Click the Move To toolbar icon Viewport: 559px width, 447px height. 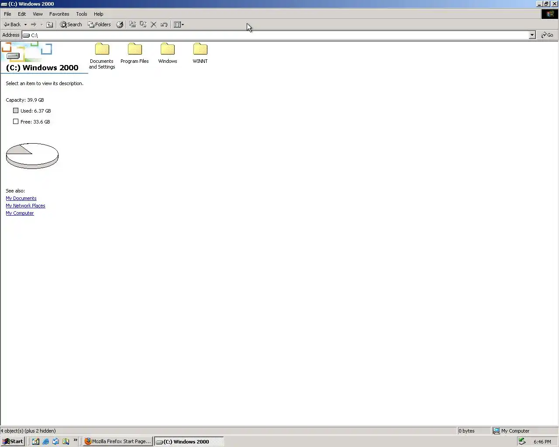coord(132,24)
